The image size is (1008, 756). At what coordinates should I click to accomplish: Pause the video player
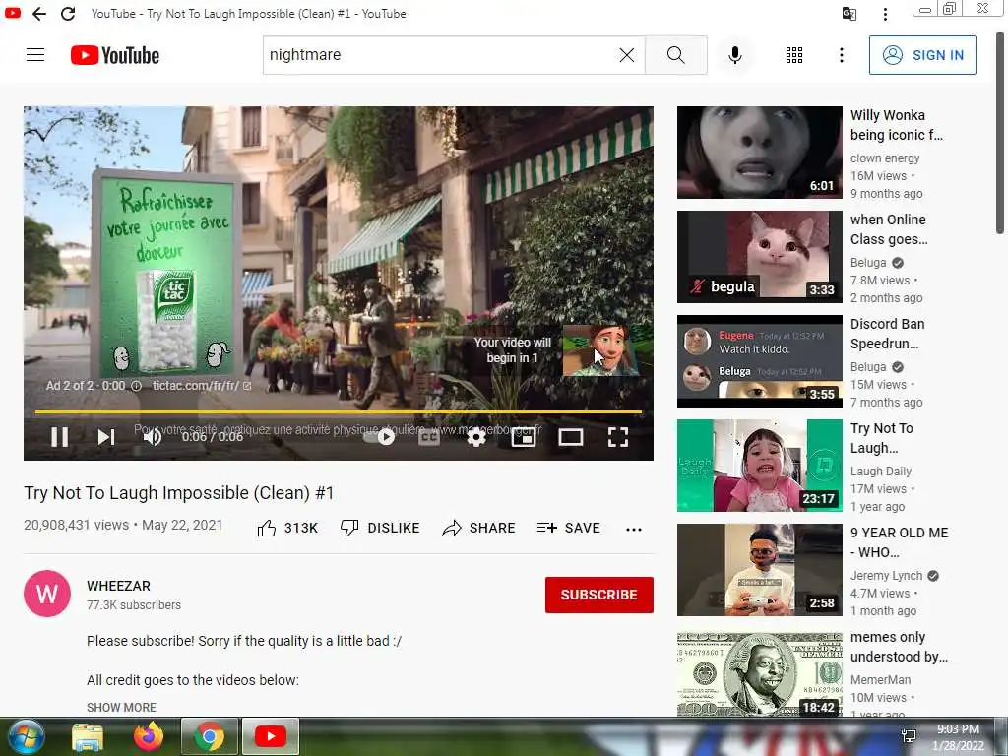60,437
